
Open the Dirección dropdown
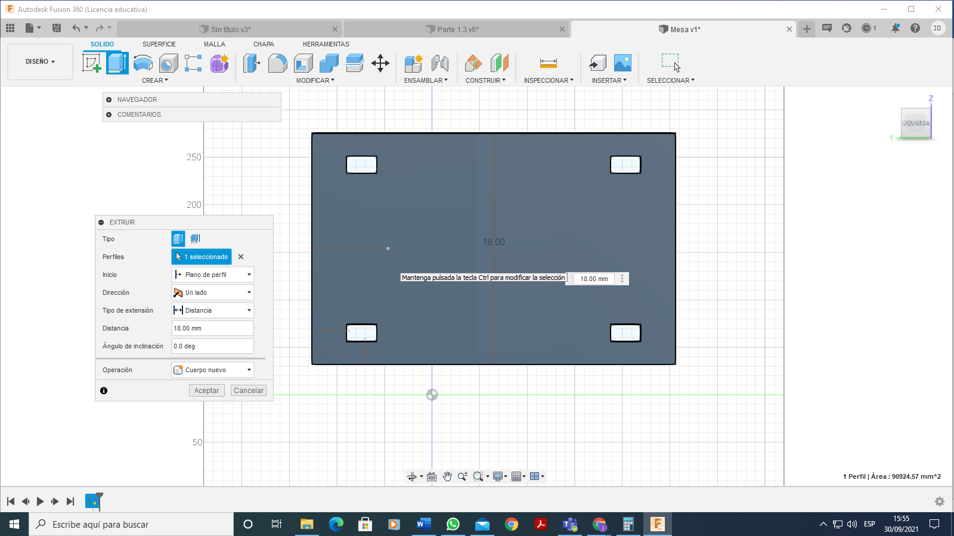coord(213,292)
